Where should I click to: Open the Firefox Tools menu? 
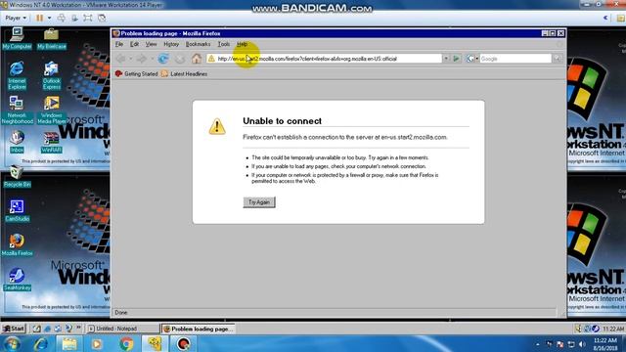[224, 44]
